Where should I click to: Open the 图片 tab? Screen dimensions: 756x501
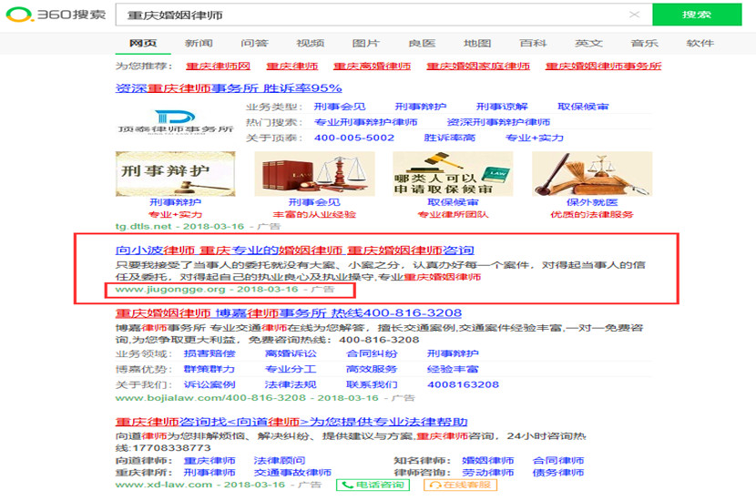click(x=366, y=43)
